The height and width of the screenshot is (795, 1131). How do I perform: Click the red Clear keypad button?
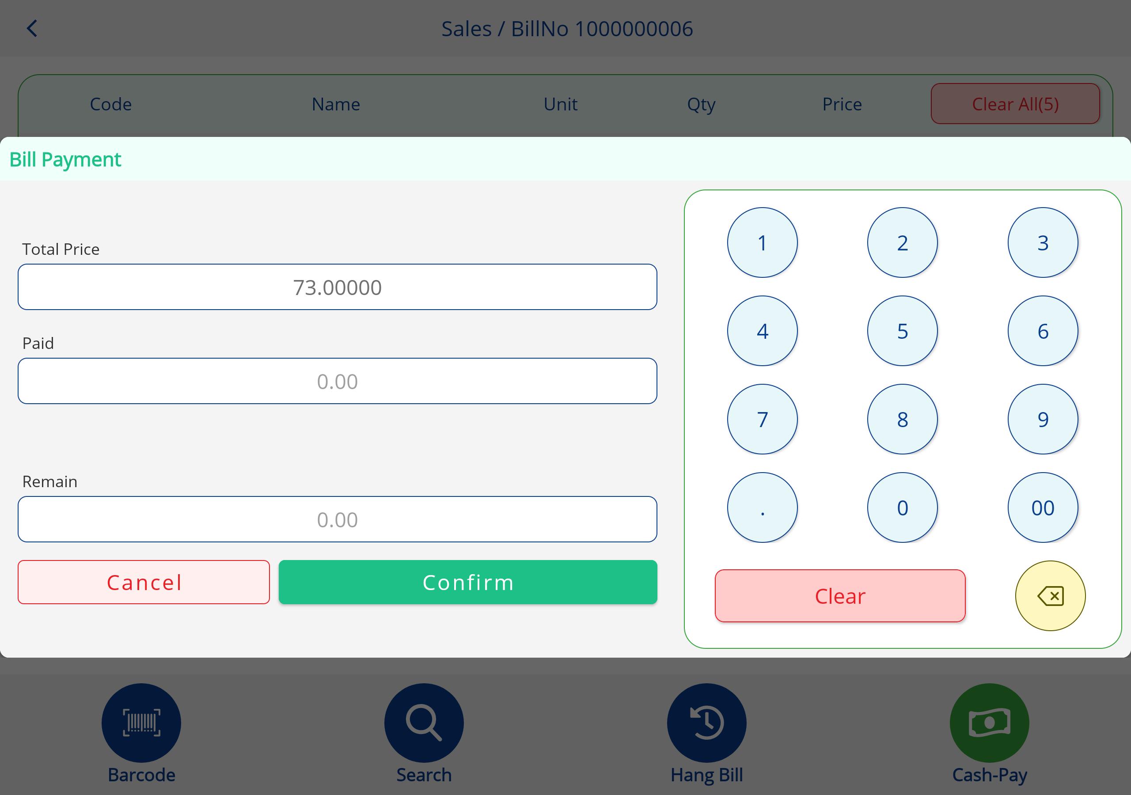click(x=840, y=596)
